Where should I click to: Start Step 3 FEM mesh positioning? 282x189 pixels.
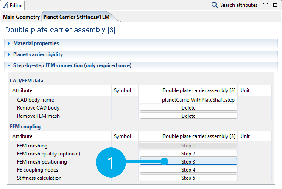(x=188, y=162)
